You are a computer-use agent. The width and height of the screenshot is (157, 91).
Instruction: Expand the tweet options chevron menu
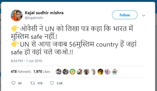tap(144, 15)
